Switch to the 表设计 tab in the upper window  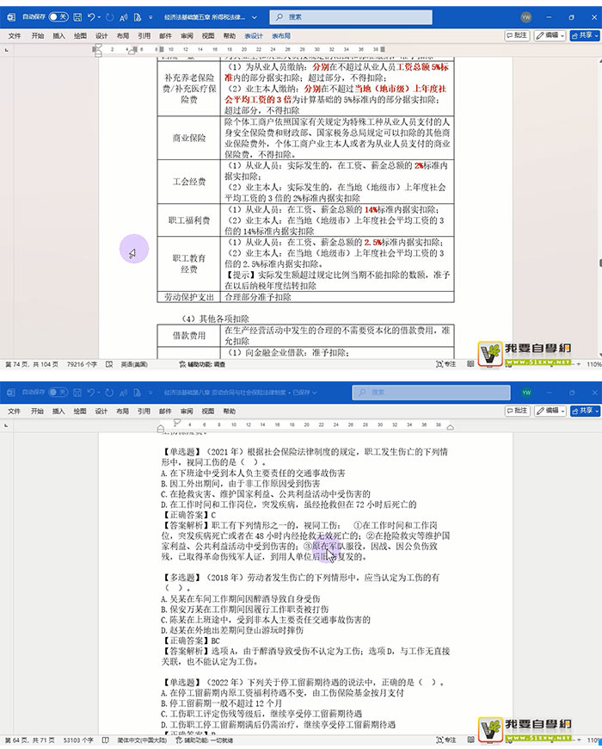(x=254, y=36)
